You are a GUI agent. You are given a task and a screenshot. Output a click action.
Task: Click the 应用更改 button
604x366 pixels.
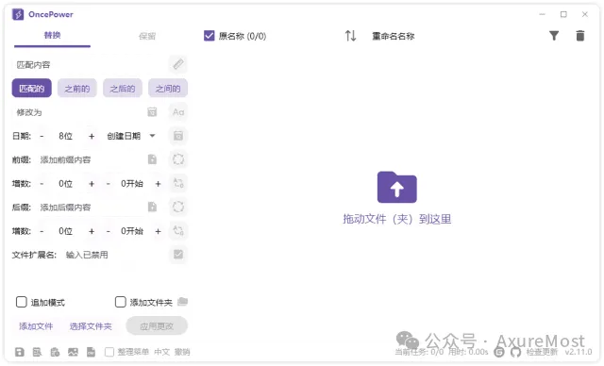157,326
